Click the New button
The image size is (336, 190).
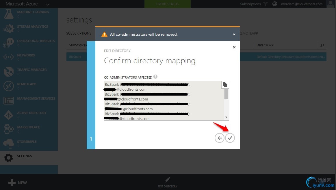[x=18, y=183]
